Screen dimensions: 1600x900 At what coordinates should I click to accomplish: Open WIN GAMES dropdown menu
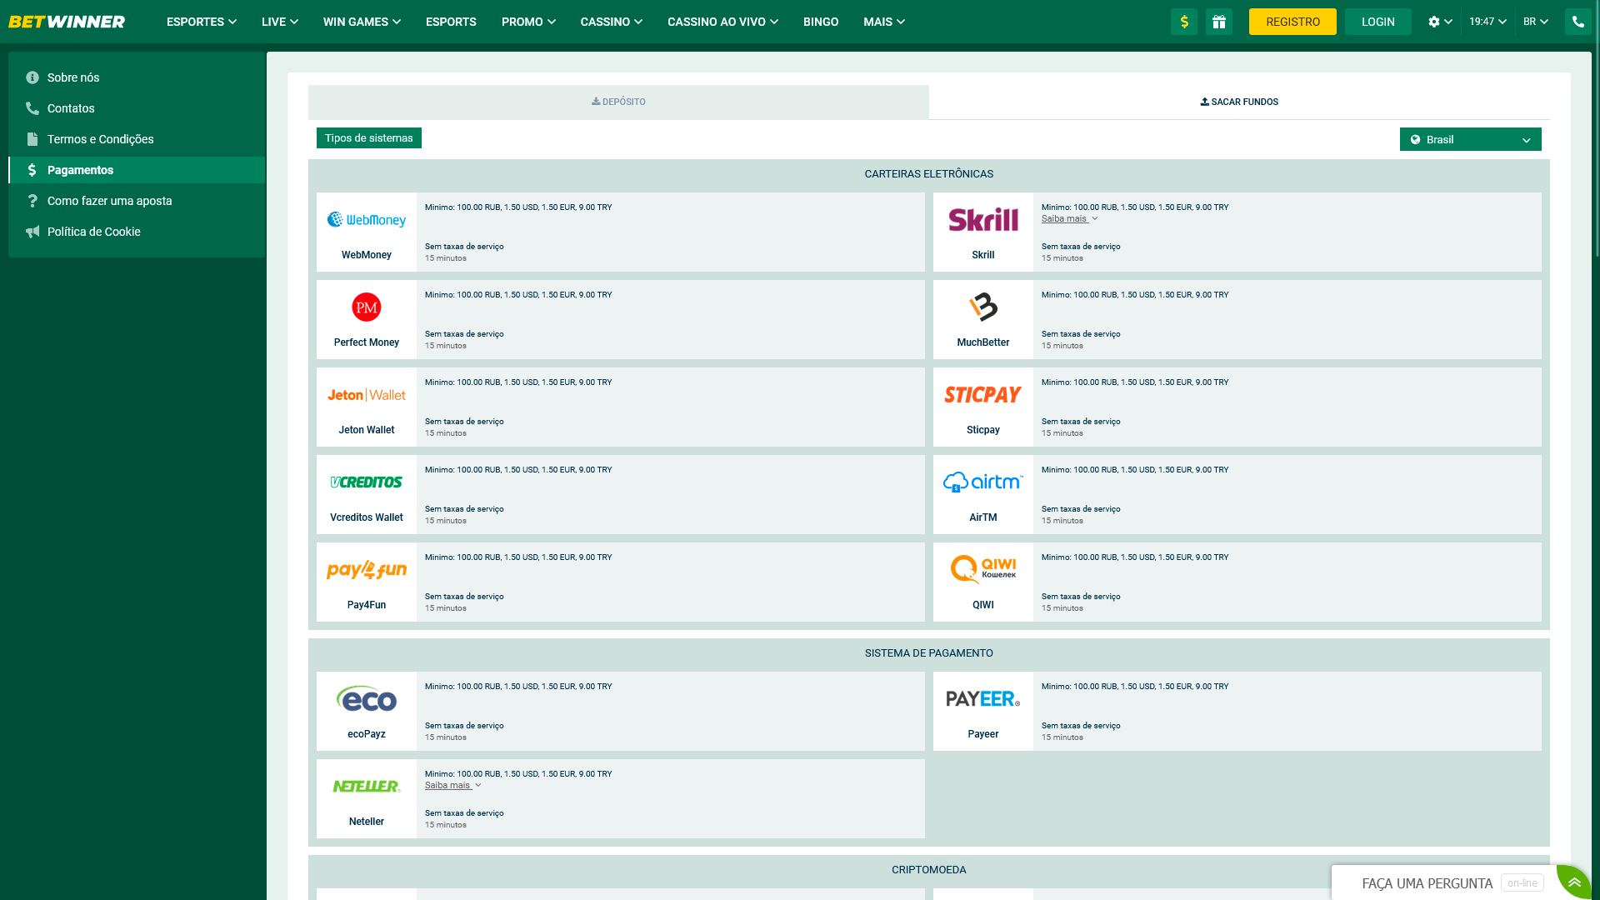pos(362,21)
